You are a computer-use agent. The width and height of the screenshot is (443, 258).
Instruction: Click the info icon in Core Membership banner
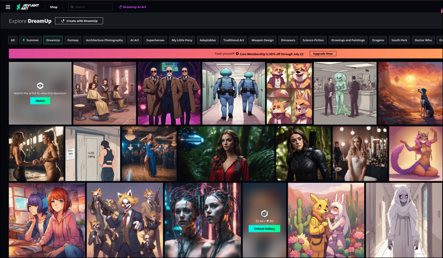237,54
